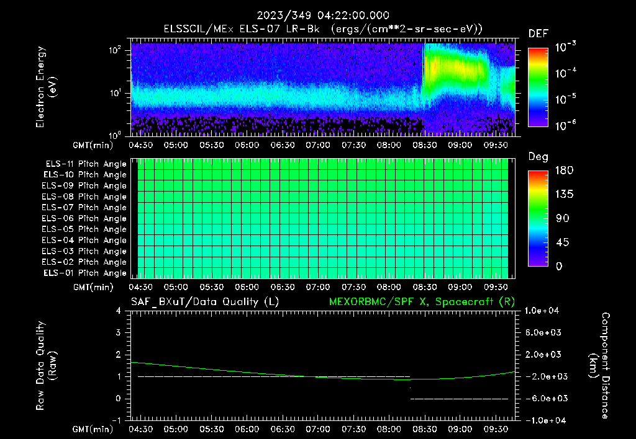
Task: Click the 09:30 tick label under bottom plot
Action: click(496, 429)
